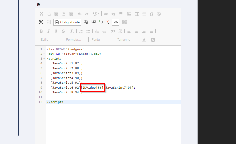Click the Create DIV container icon
The width and height of the screenshot is (236, 144).
coord(120,31)
